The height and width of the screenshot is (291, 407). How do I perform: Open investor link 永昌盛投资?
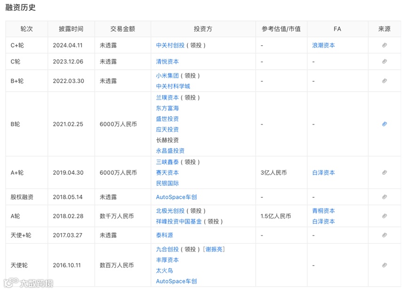(170, 151)
